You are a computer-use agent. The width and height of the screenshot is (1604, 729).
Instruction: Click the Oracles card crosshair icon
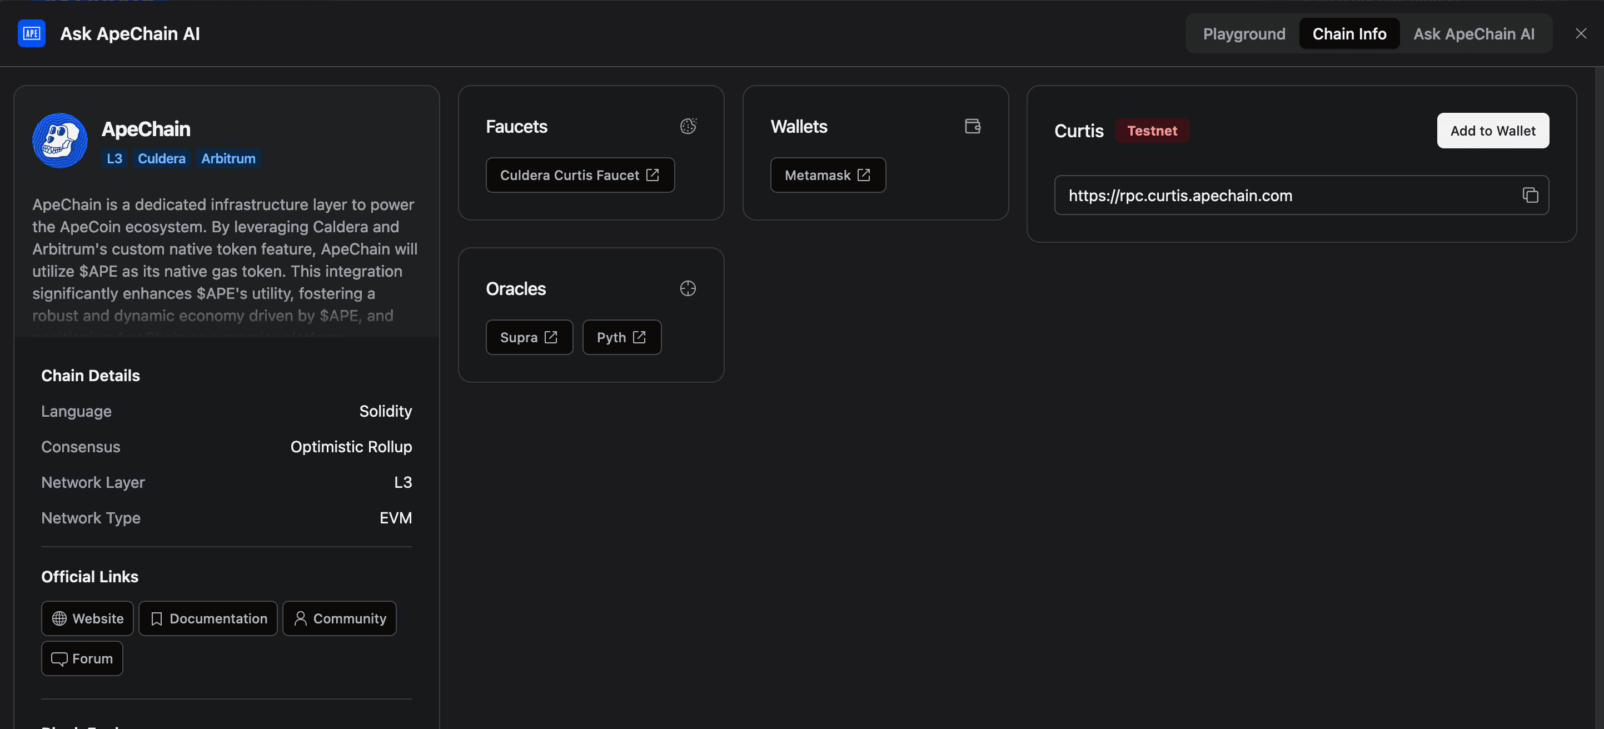pyautogui.click(x=688, y=289)
